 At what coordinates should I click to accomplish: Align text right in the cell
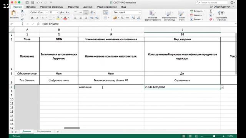86,18
